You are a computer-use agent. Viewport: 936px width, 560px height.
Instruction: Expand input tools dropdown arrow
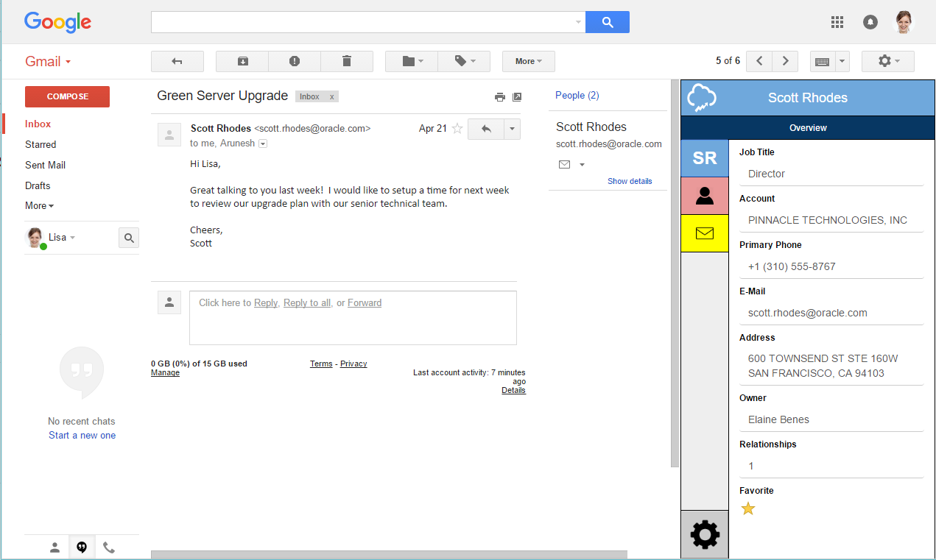click(x=843, y=61)
